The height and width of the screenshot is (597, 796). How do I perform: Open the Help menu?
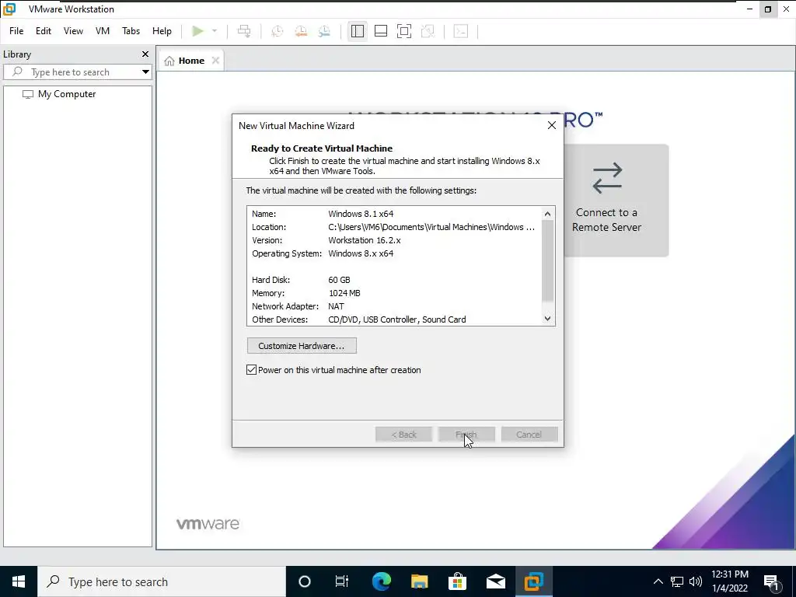click(162, 31)
